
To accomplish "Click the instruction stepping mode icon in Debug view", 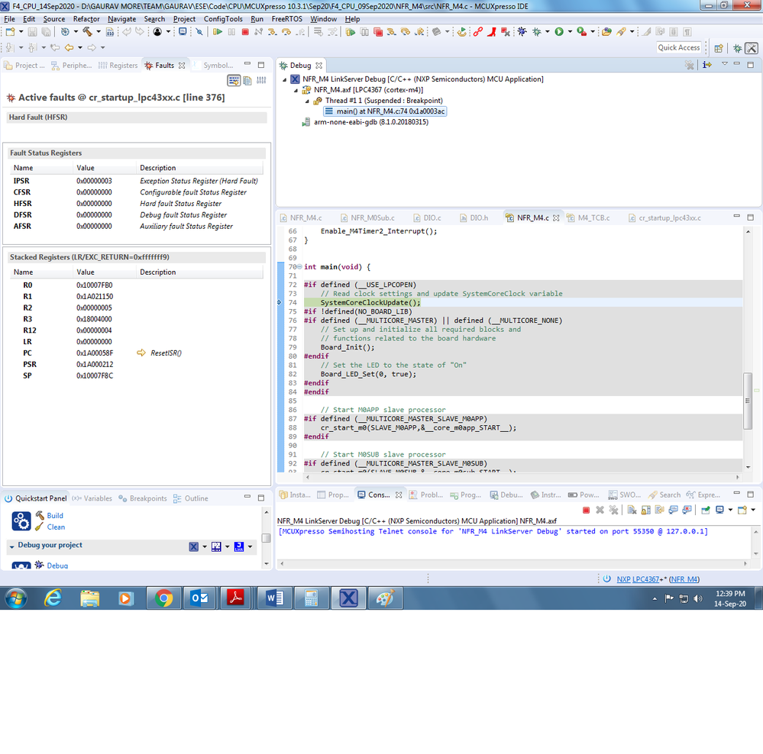I will click(707, 65).
